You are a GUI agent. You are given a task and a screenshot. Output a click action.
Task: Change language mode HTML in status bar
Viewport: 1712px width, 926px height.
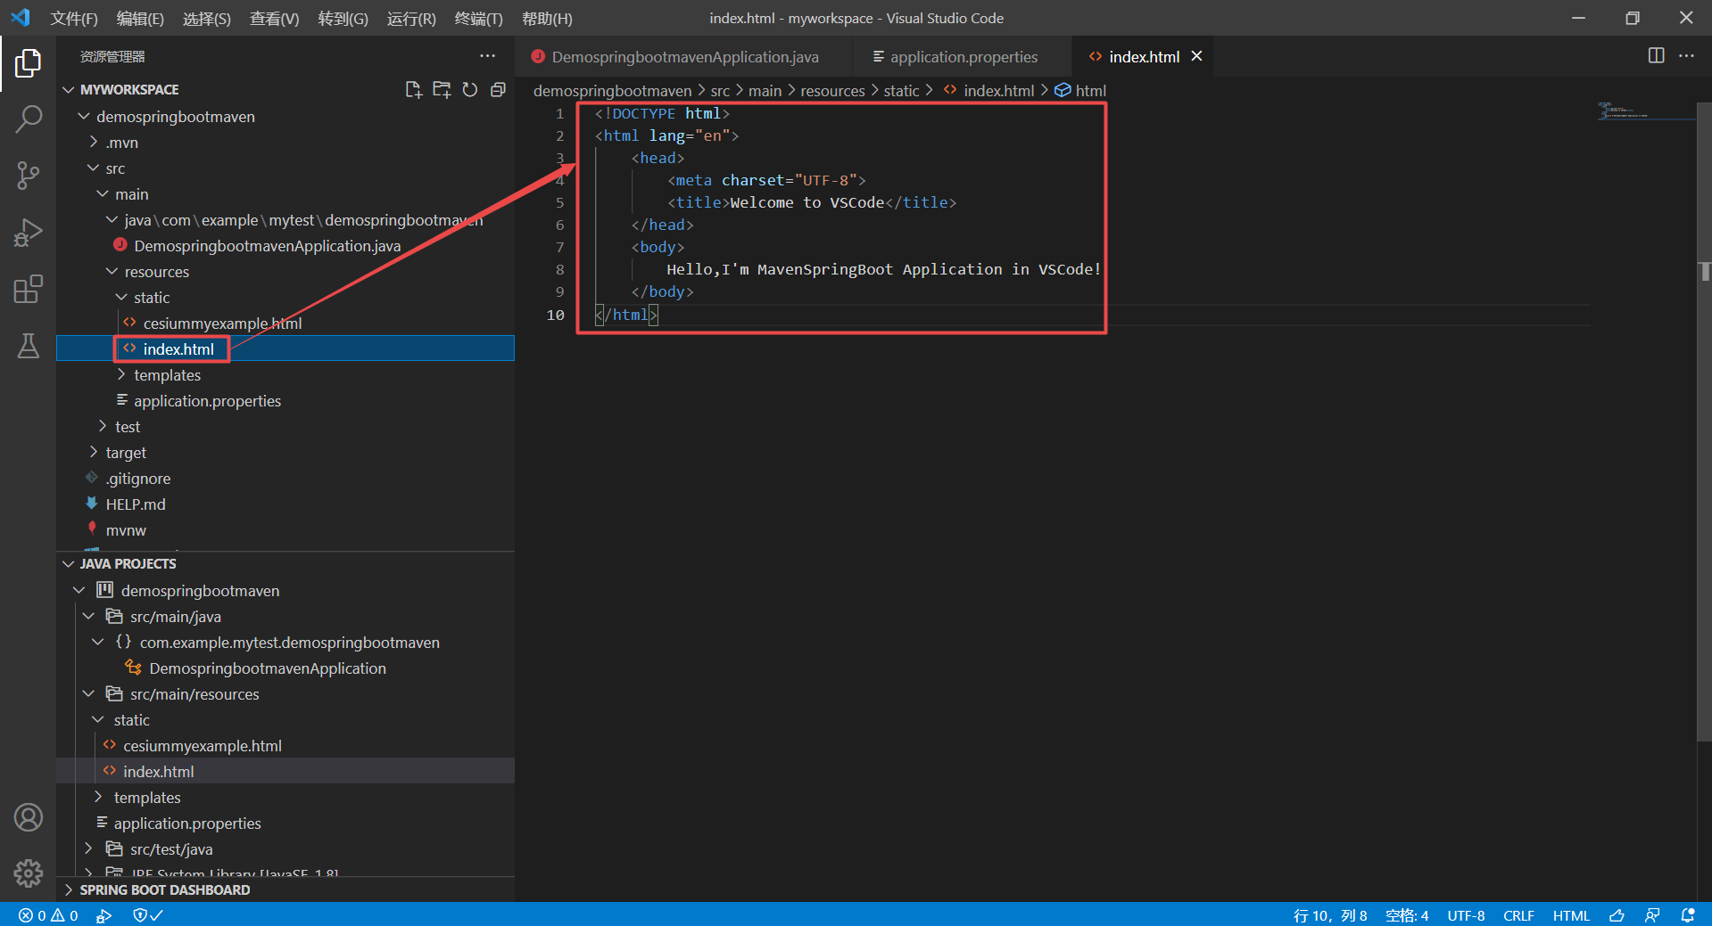coord(1571,915)
